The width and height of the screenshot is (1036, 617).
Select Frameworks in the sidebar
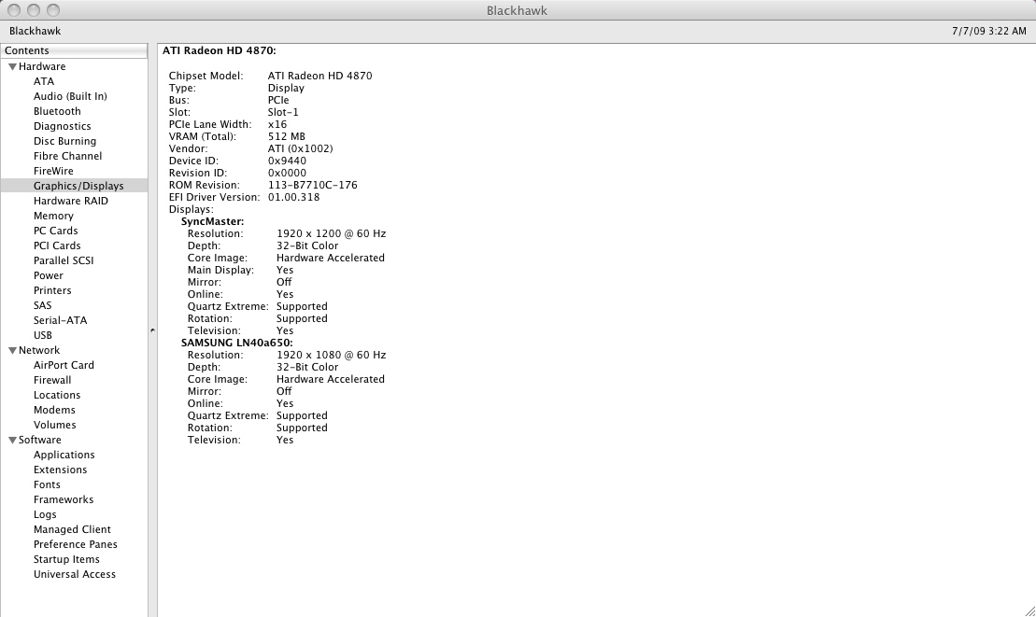pos(64,499)
